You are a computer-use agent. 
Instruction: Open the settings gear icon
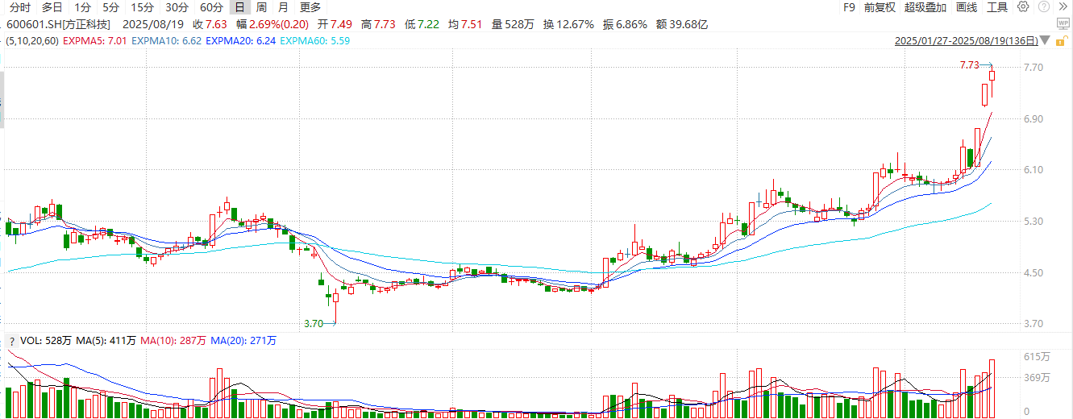click(x=1023, y=7)
